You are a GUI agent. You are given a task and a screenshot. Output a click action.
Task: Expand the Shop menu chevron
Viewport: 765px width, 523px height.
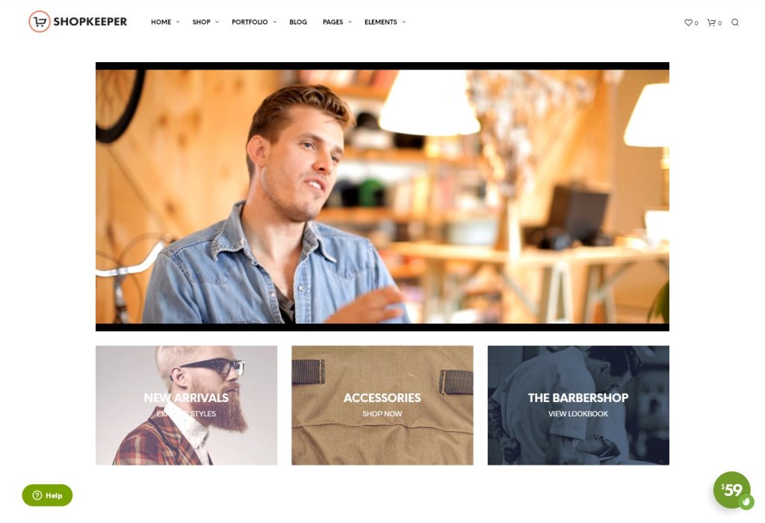pos(217,22)
